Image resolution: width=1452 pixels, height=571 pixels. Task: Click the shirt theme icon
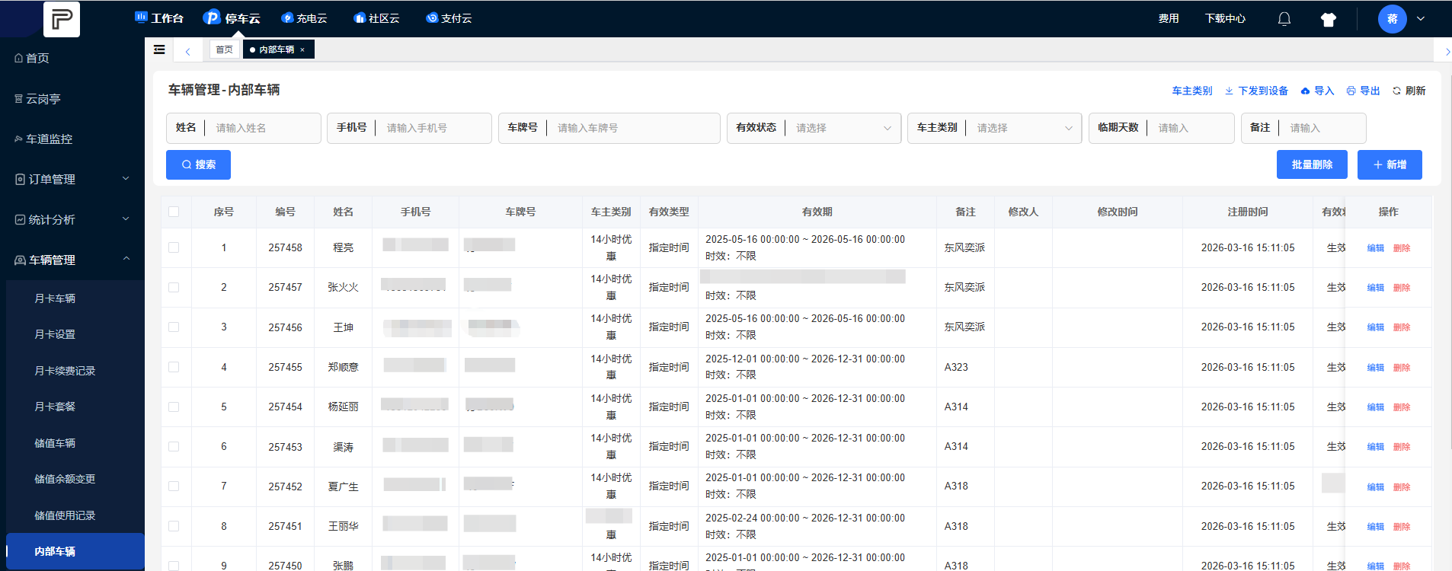click(x=1329, y=20)
